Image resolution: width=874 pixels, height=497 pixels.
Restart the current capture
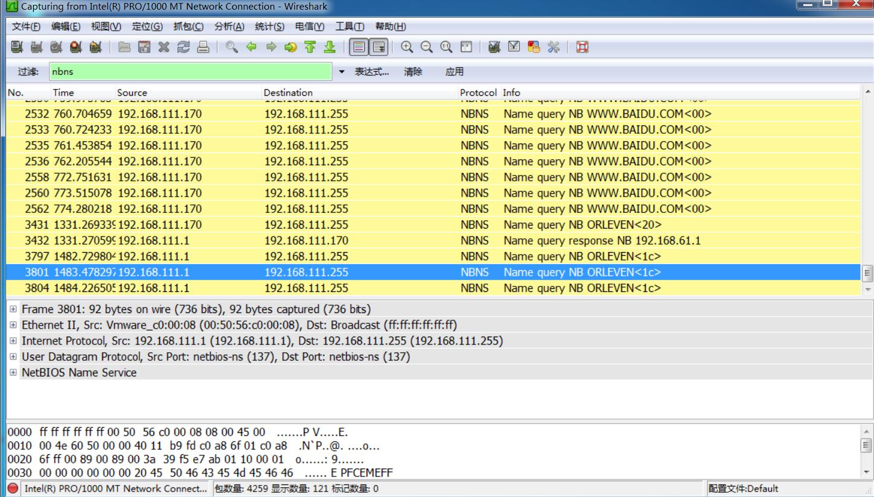95,46
